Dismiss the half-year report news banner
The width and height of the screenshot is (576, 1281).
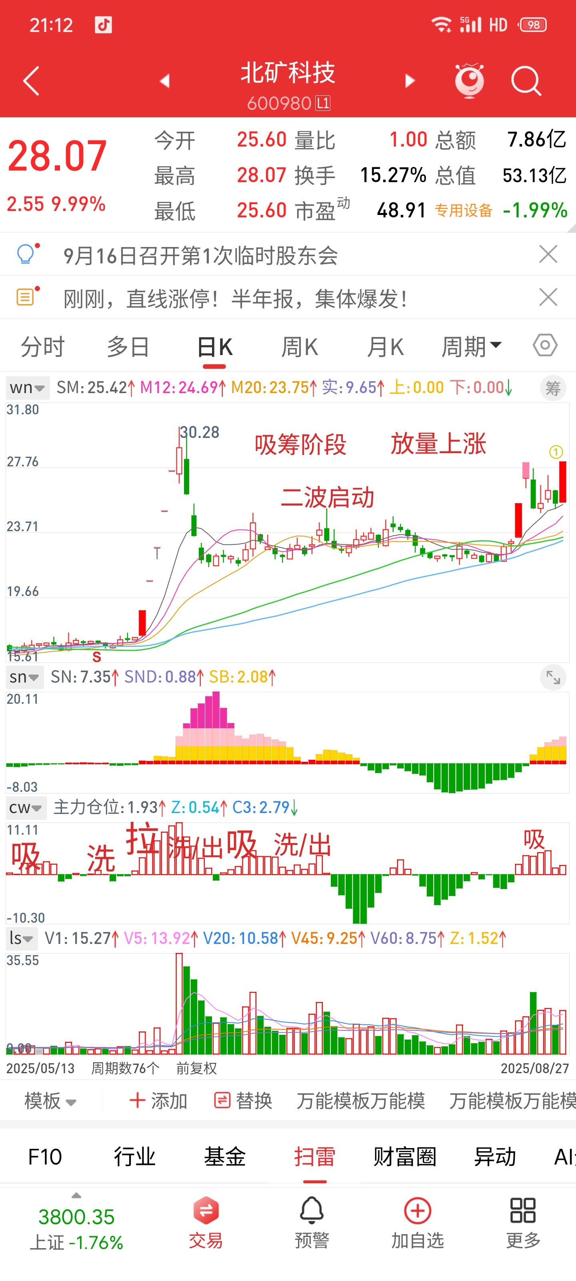(x=548, y=297)
